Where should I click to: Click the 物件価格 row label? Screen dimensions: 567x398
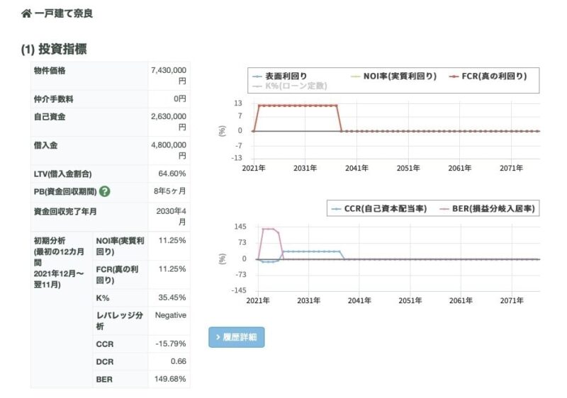[50, 71]
